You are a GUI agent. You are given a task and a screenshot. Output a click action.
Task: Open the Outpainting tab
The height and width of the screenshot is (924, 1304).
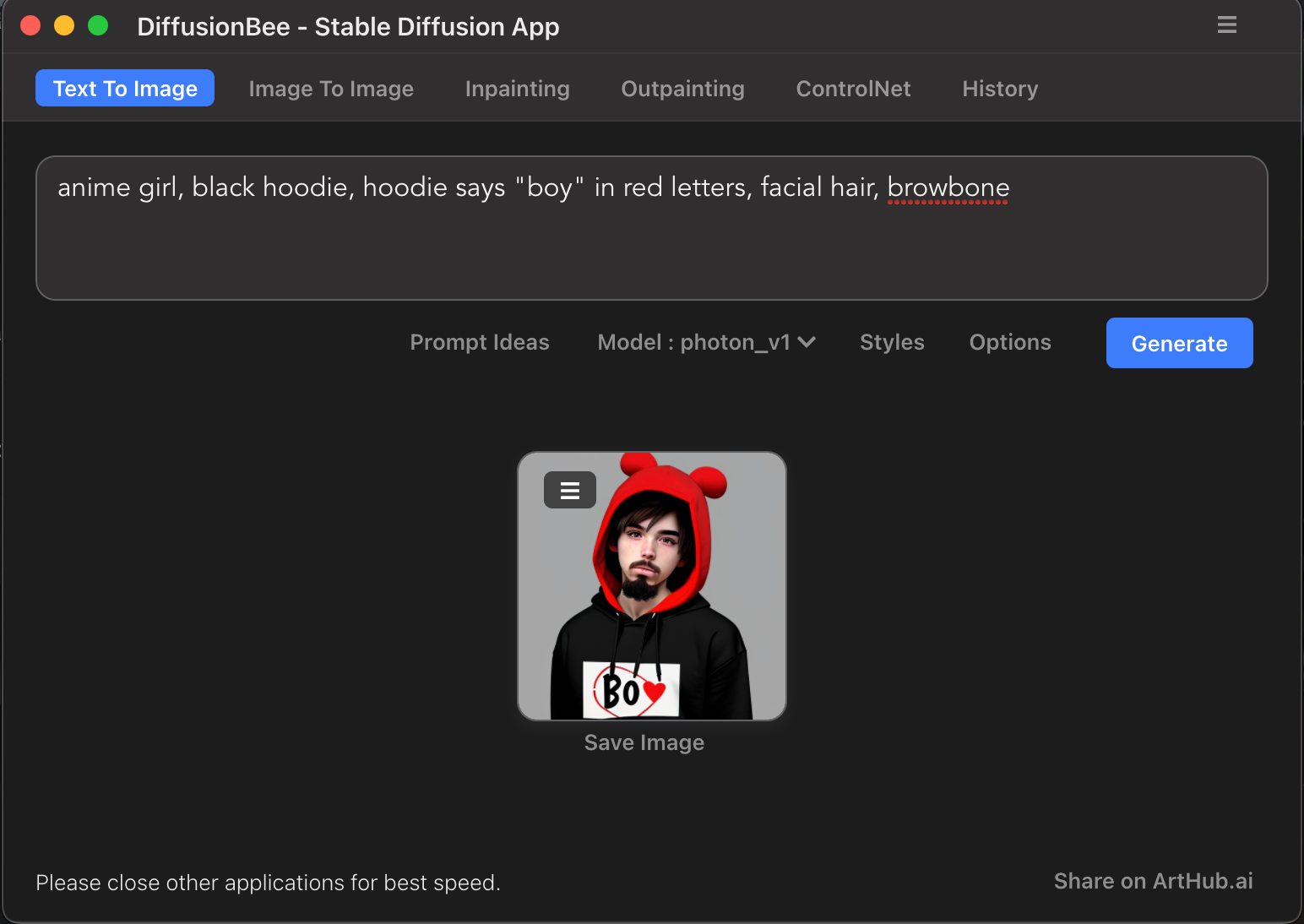(682, 89)
